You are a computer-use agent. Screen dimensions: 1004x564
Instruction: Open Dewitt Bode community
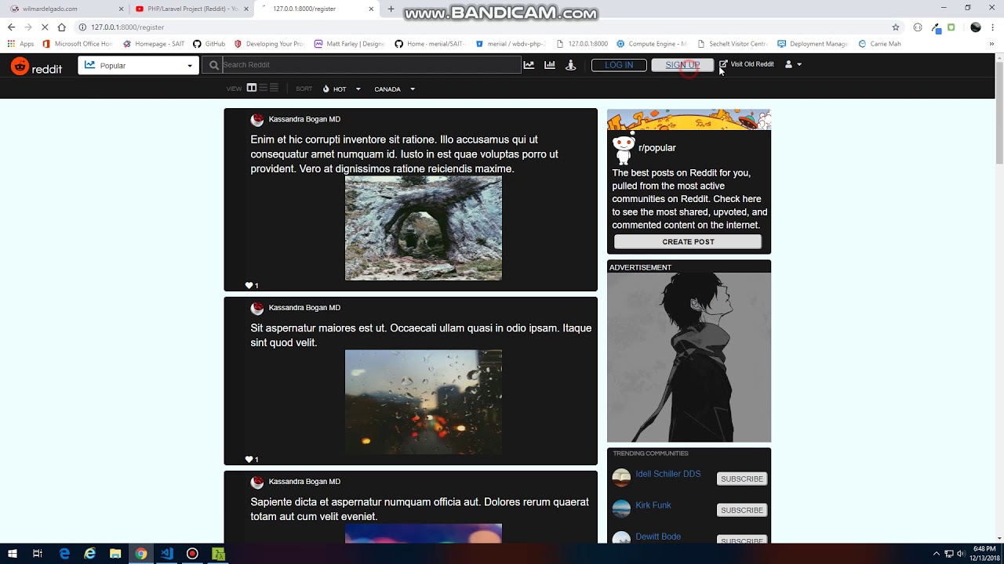[658, 537]
